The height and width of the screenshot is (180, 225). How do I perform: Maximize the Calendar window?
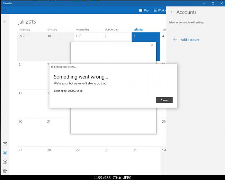pos(213,3)
